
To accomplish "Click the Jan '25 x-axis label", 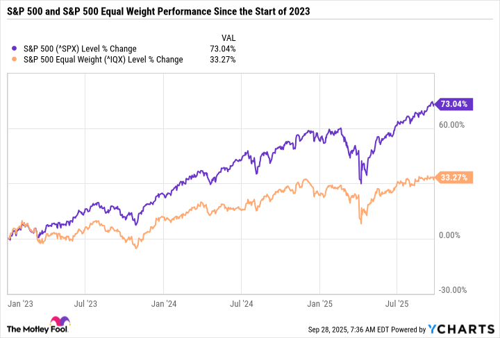I will [x=319, y=303].
